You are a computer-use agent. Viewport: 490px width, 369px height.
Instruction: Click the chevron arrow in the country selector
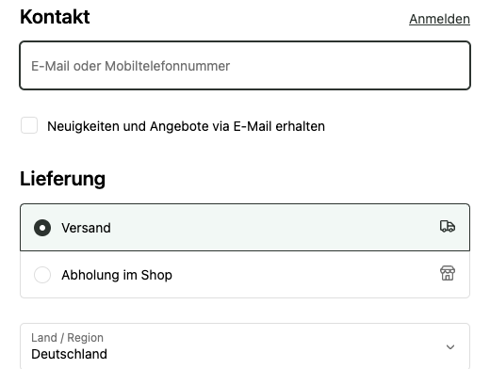[450, 346]
